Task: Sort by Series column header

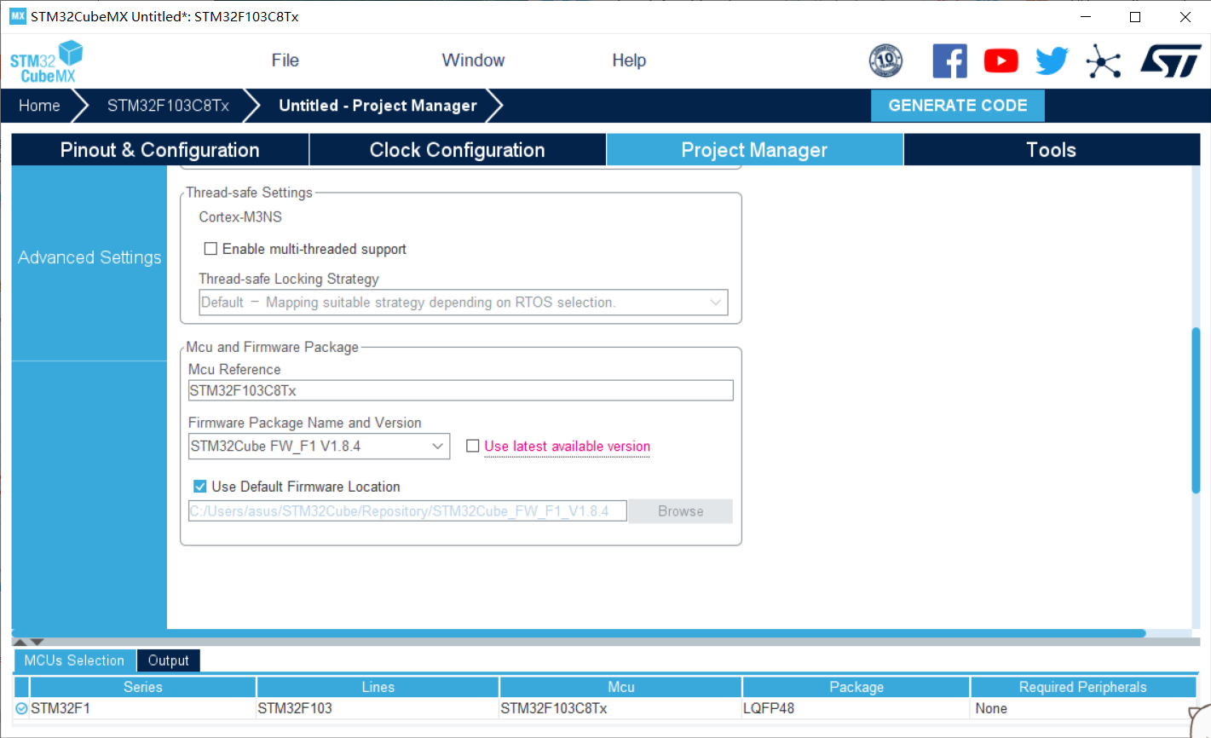Action: [x=142, y=687]
